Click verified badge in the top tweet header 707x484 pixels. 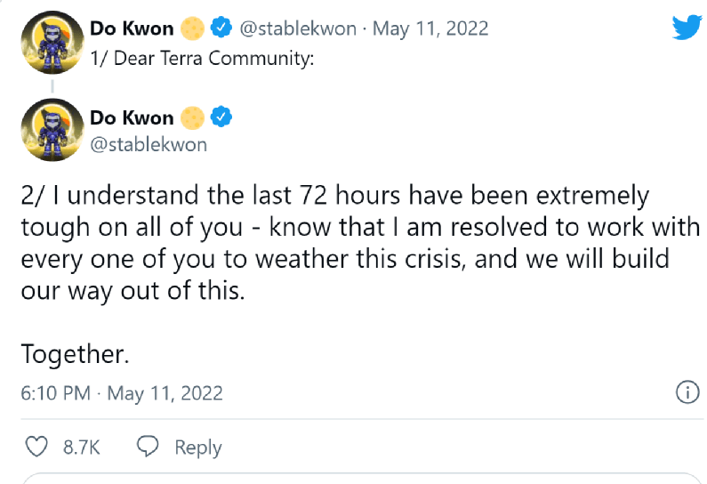pyautogui.click(x=220, y=28)
